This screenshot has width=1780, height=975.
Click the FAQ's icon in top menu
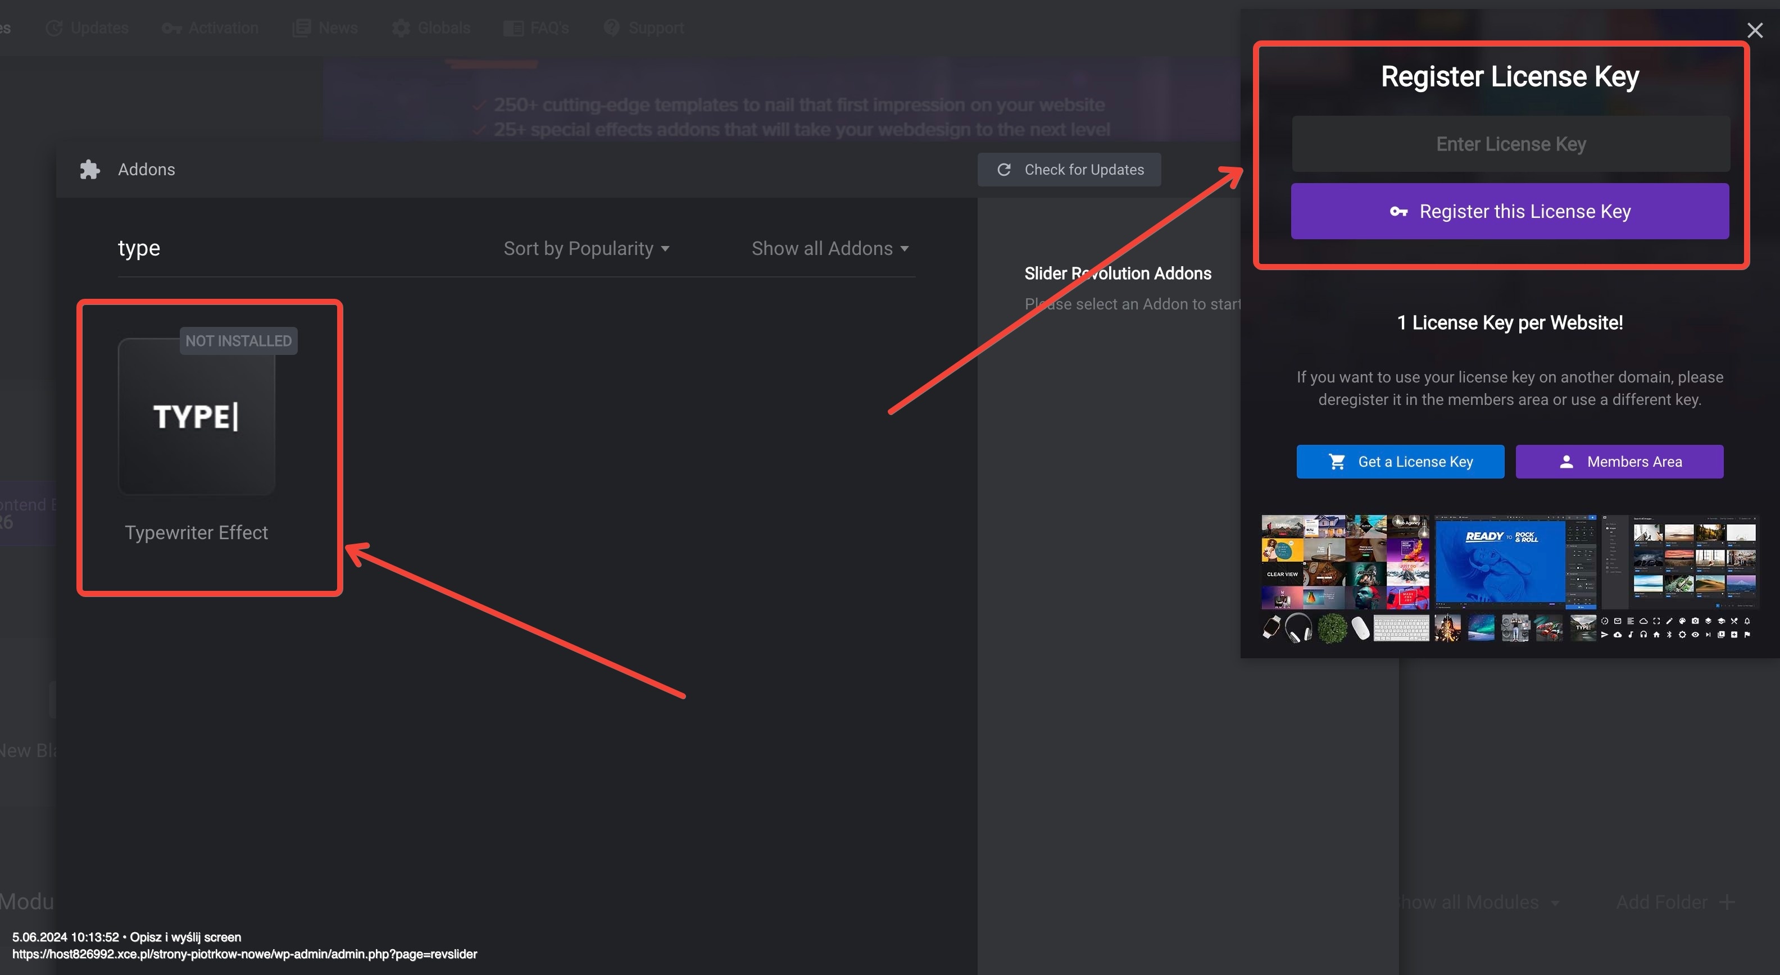click(514, 28)
